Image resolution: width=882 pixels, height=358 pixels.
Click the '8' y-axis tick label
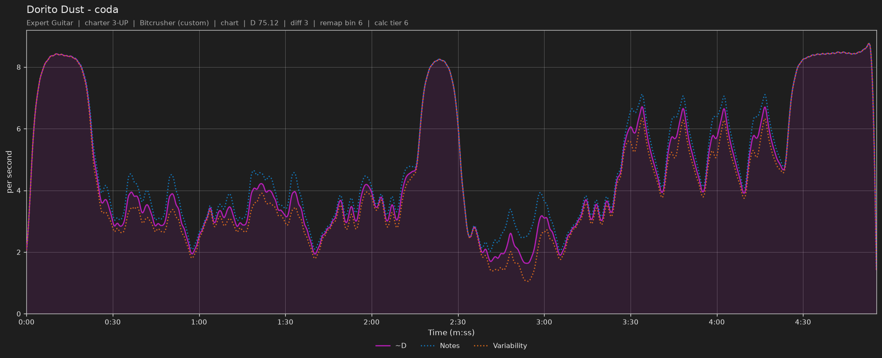click(x=19, y=68)
